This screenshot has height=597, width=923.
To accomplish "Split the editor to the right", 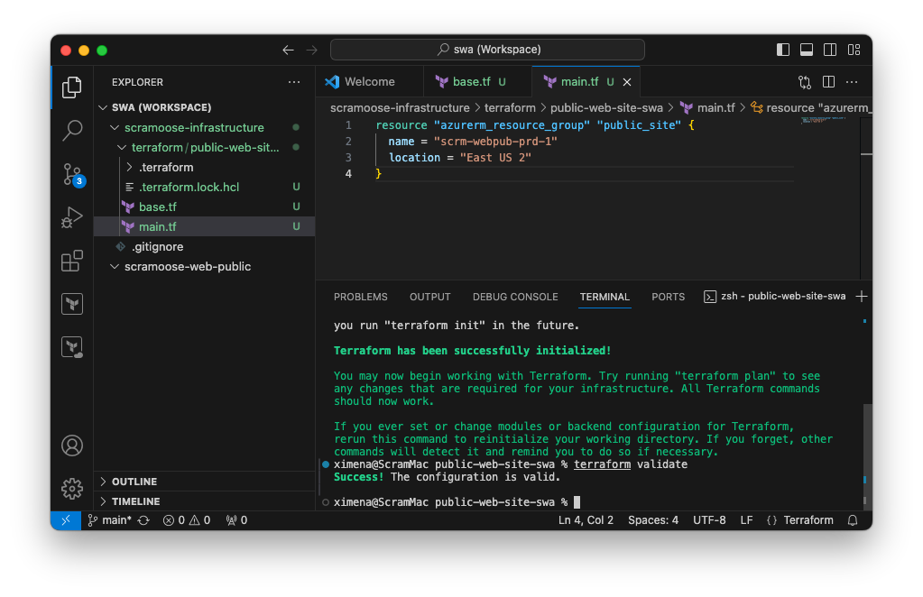I will click(828, 82).
